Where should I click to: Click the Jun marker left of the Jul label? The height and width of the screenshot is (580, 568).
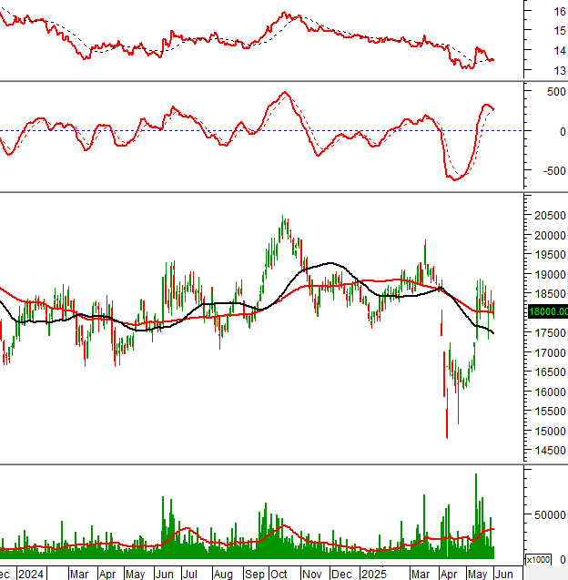164,574
